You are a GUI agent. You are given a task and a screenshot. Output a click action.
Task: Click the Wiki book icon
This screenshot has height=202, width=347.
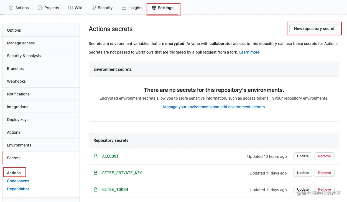coord(71,8)
